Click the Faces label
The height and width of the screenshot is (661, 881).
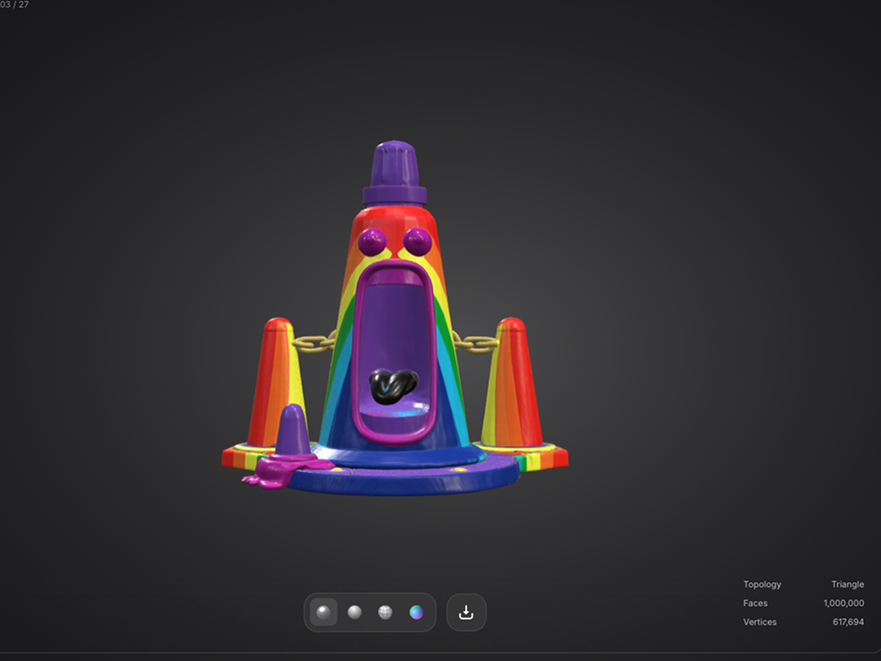coord(755,603)
